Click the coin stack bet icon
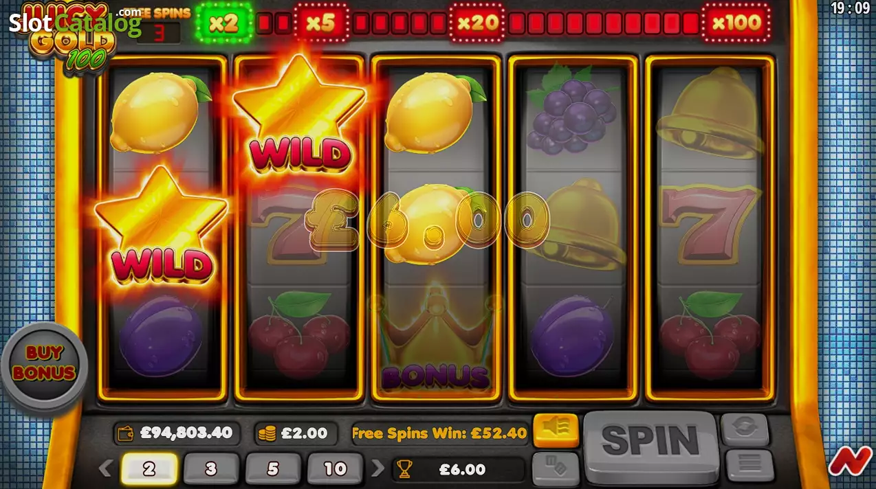Screen dimensions: 876x489 (267, 433)
